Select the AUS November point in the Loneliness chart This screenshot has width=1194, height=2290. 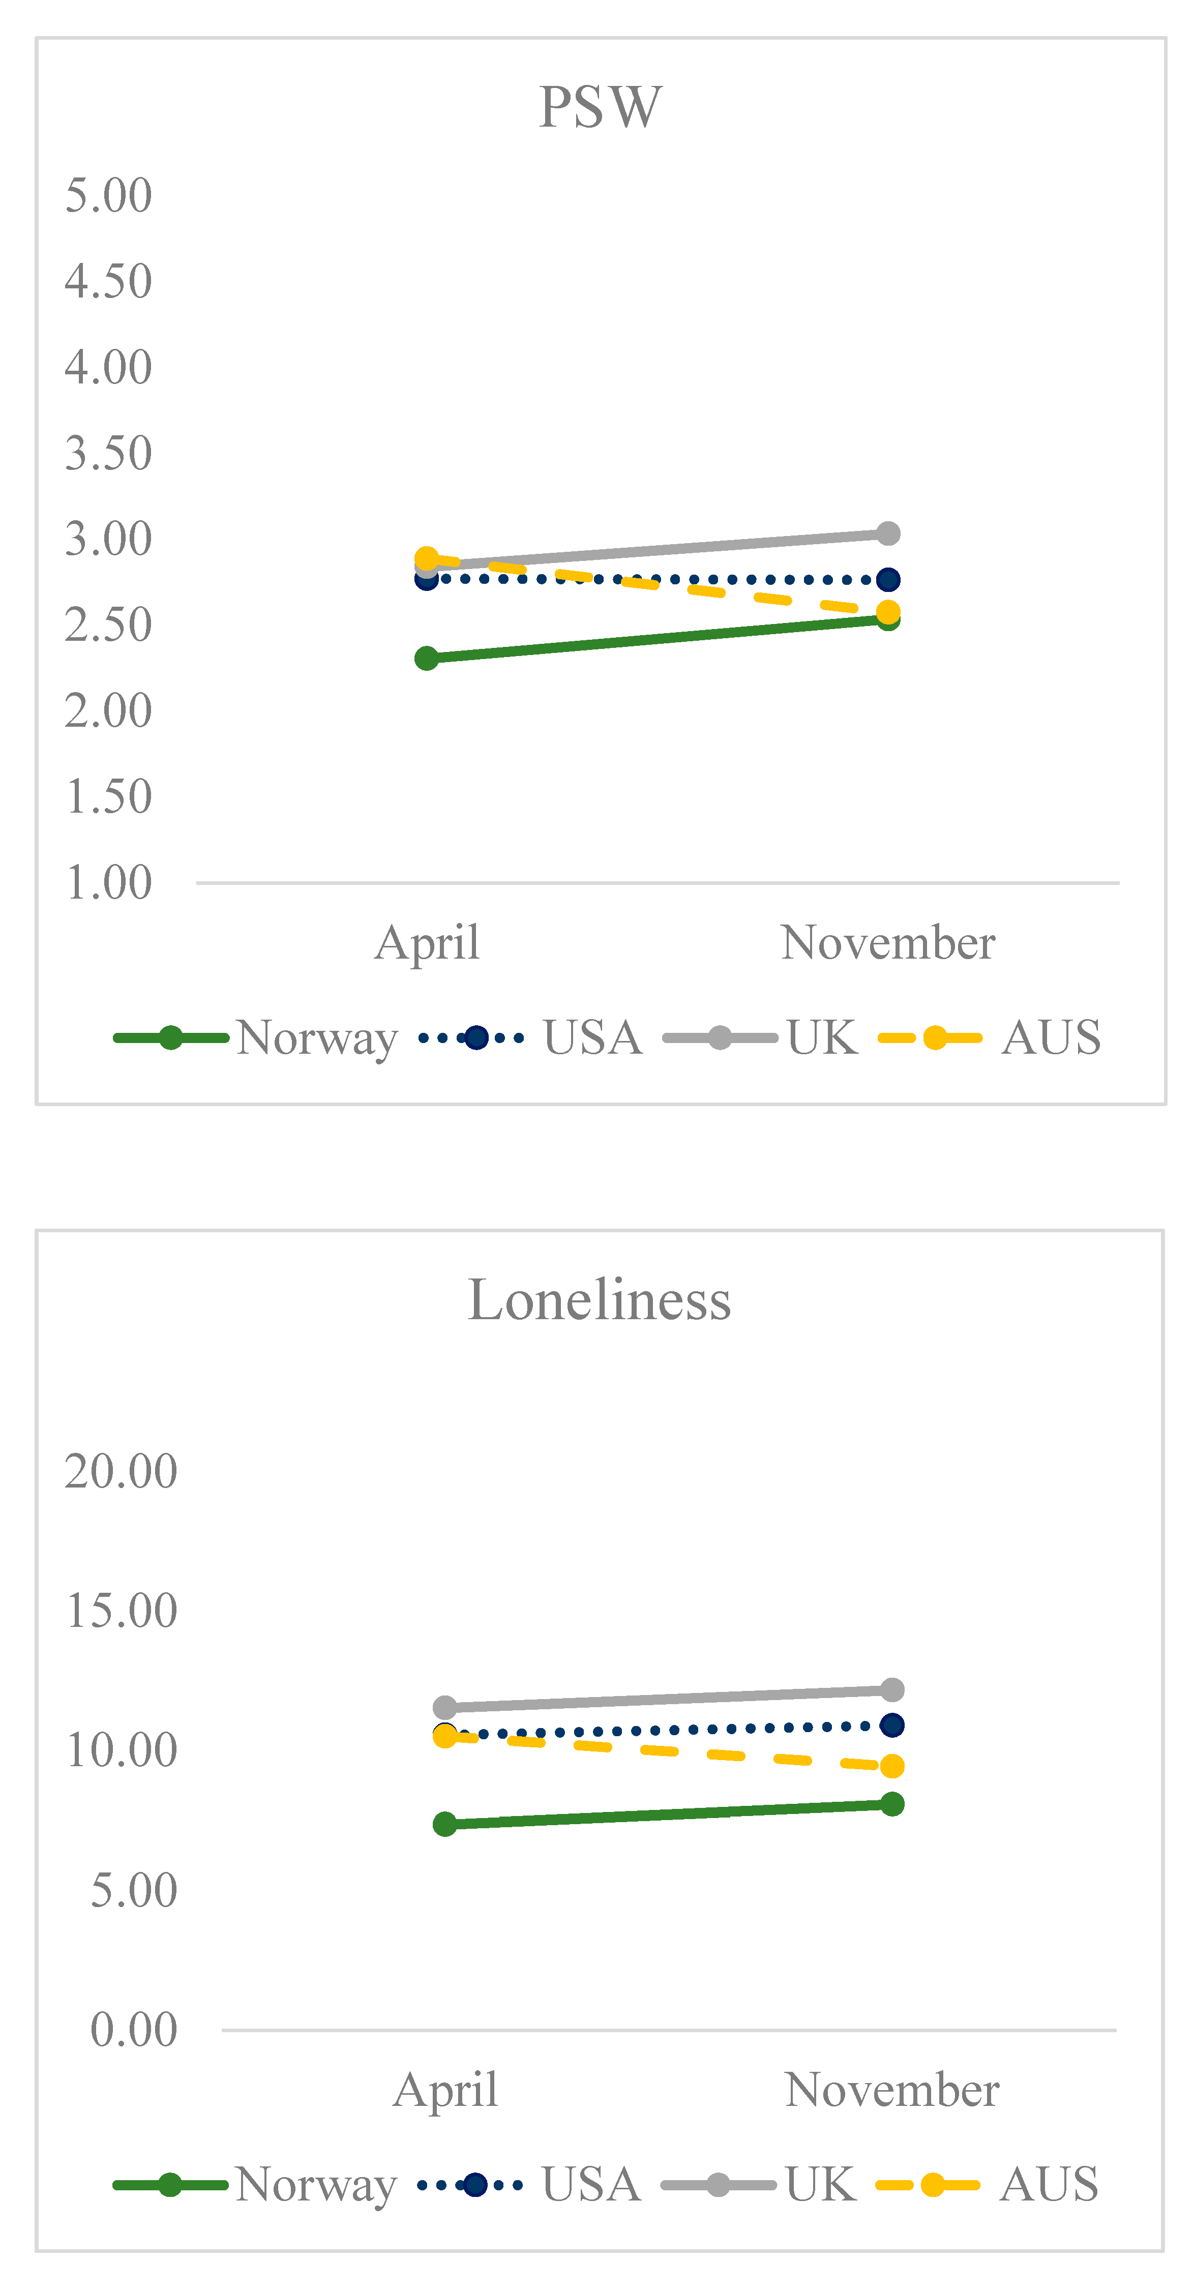892,1766
